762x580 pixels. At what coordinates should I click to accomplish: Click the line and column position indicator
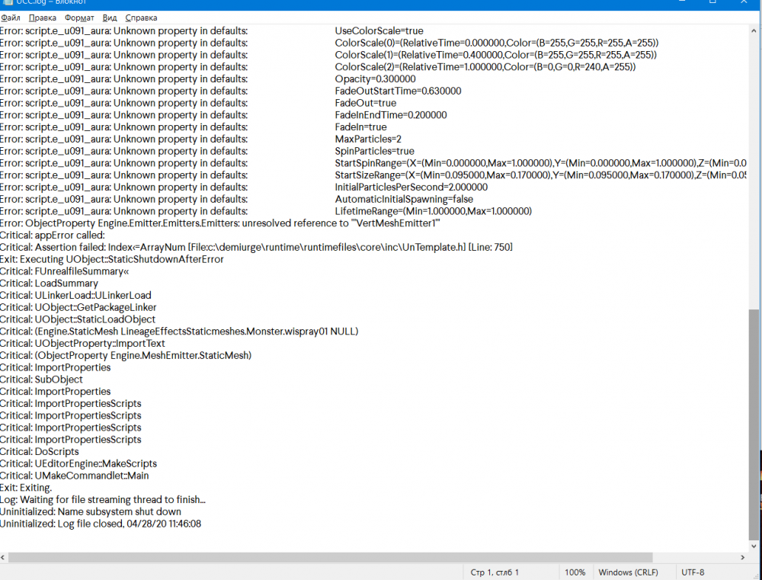point(495,572)
